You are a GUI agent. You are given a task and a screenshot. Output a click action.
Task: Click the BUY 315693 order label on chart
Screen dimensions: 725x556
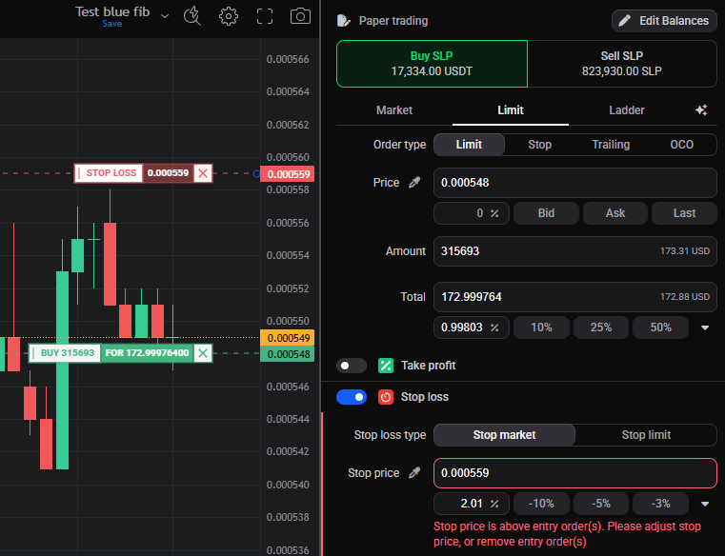point(65,353)
